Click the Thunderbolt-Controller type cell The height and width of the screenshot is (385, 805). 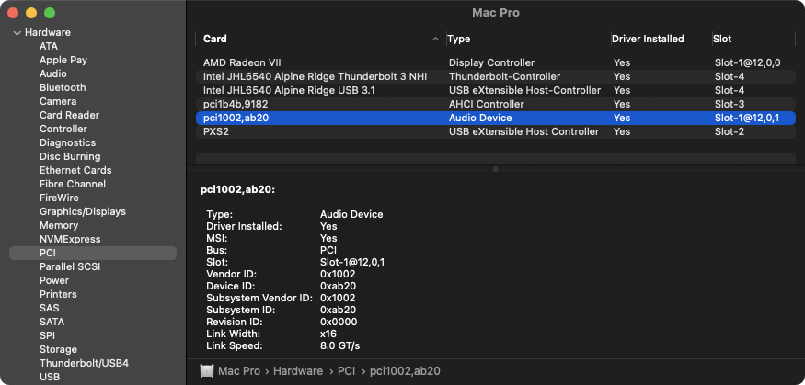click(x=505, y=77)
